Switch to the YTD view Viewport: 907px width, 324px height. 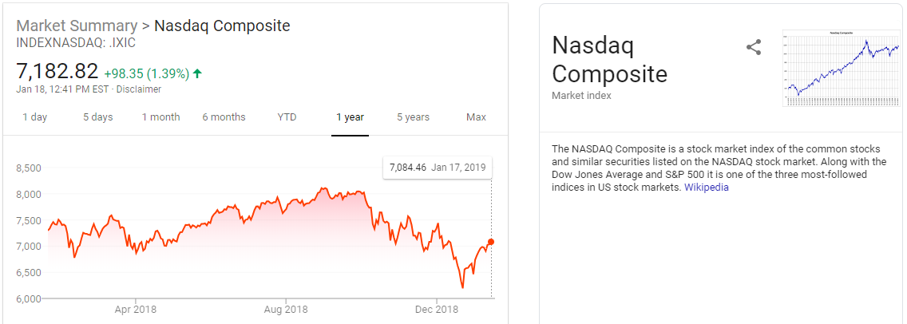pyautogui.click(x=287, y=117)
